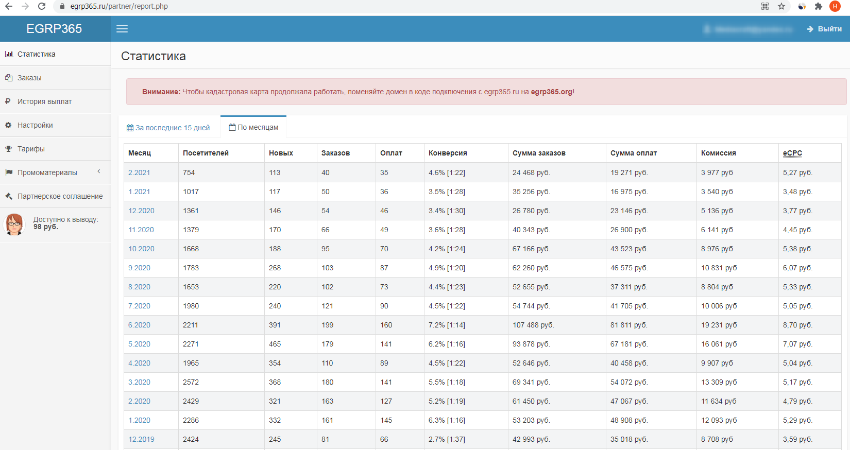
Task: Bookmark this page with the star icon
Action: [x=781, y=6]
